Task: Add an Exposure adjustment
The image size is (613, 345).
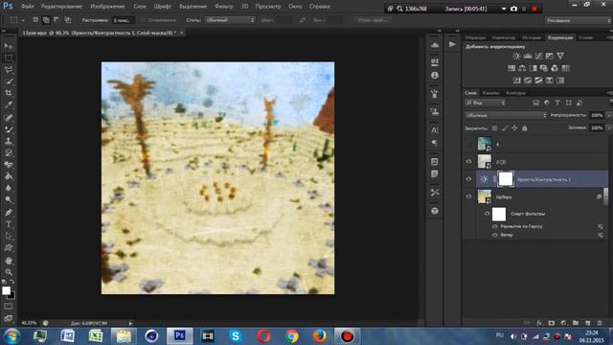Action: coord(549,56)
